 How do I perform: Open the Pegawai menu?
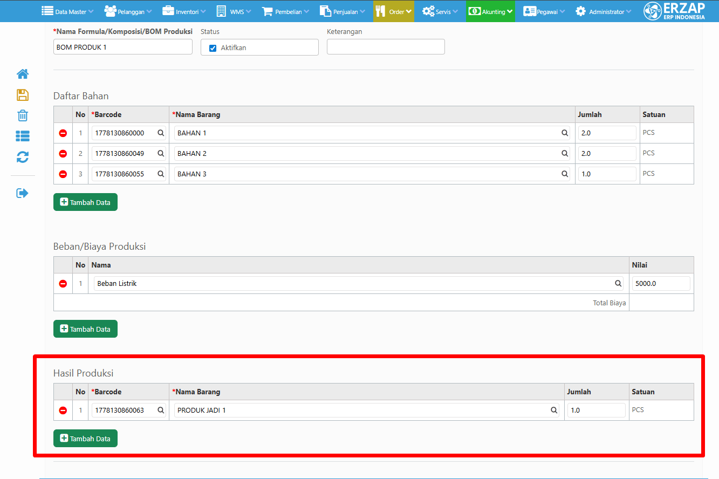(x=544, y=11)
